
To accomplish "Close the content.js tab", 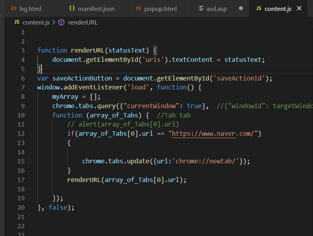I will pyautogui.click(x=299, y=9).
